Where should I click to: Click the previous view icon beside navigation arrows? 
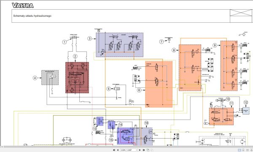pyautogui.click(x=148, y=150)
